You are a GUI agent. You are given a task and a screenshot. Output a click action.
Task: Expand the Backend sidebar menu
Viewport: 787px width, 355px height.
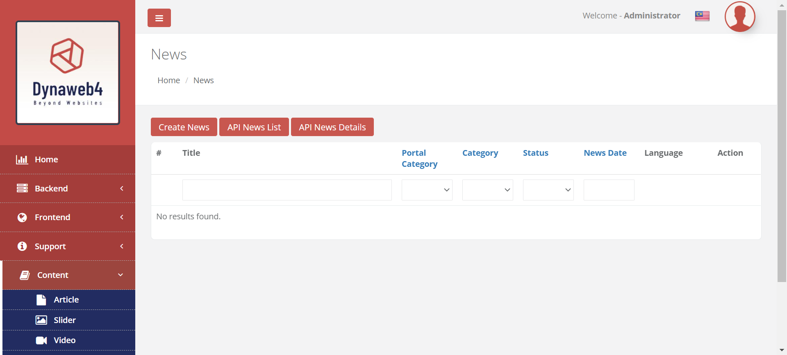point(68,189)
